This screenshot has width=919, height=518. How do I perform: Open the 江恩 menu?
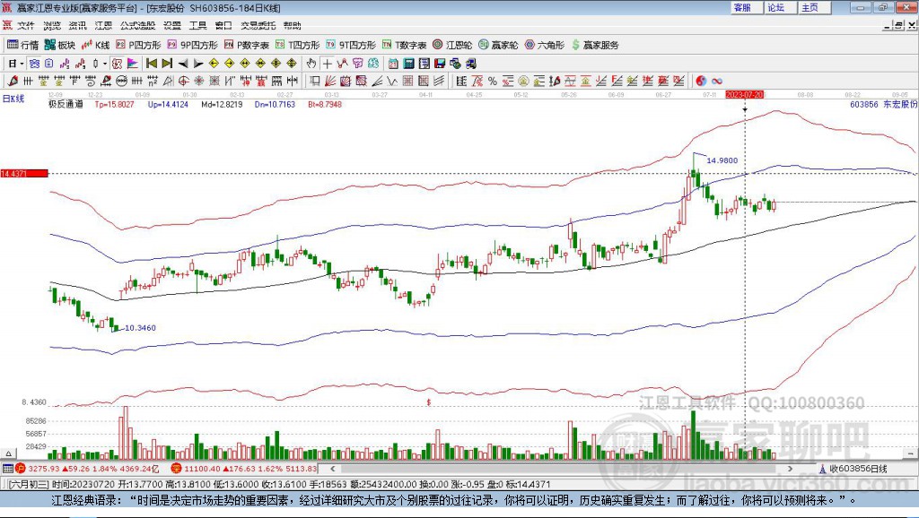[x=103, y=25]
